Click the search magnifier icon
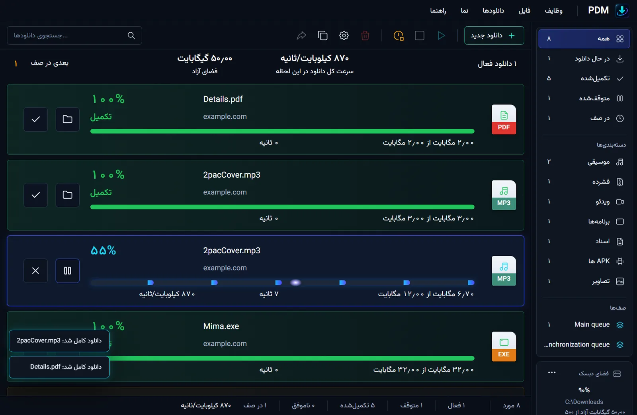Viewport: 637px width, 415px height. (x=131, y=35)
